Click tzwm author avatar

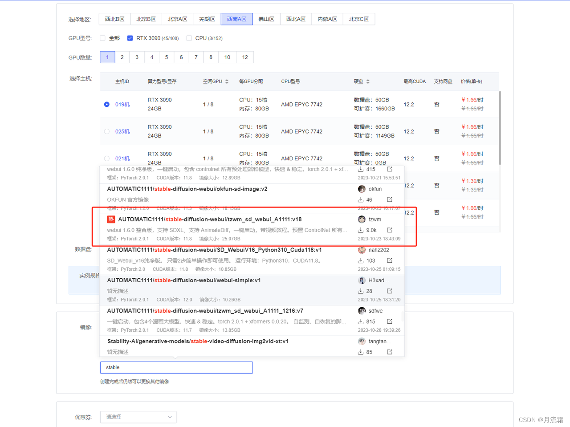[x=362, y=220]
